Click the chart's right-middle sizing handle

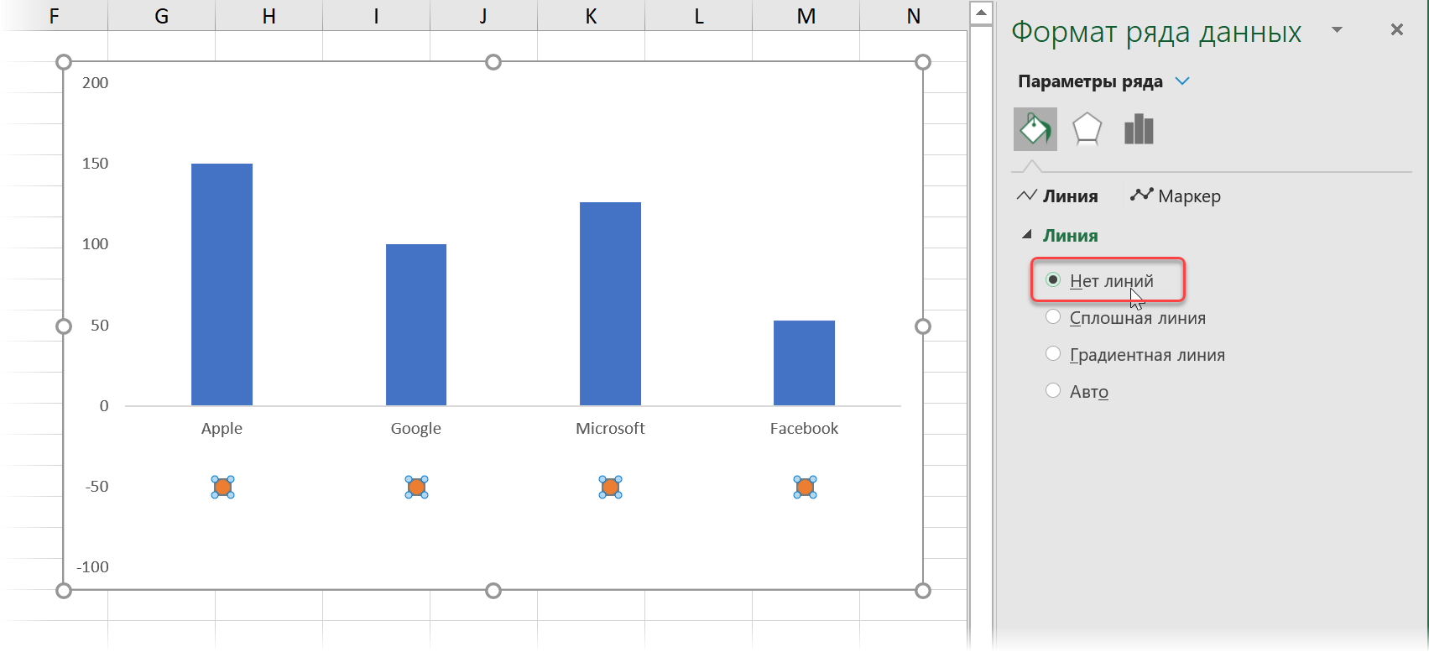coord(923,326)
